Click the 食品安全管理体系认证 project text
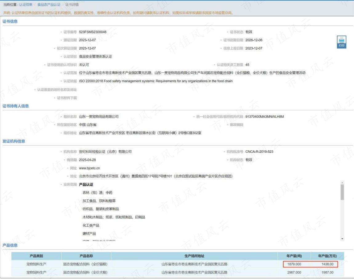The width and height of the screenshot is (354, 279). tap(95, 56)
